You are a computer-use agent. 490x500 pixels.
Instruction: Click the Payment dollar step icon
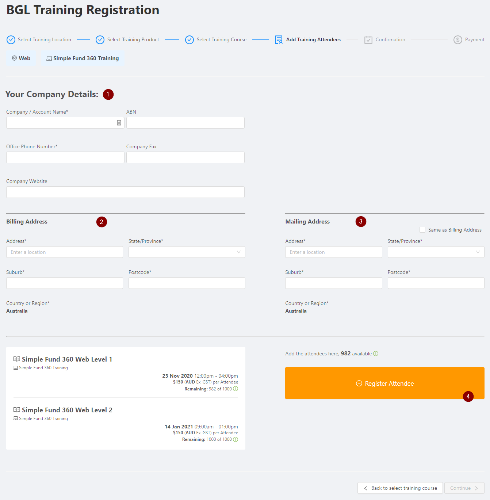(458, 40)
